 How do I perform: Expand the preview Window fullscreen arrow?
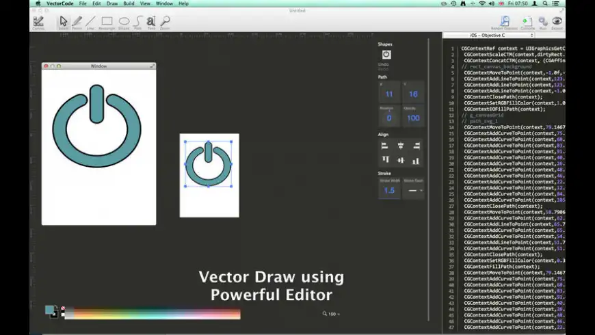click(152, 66)
